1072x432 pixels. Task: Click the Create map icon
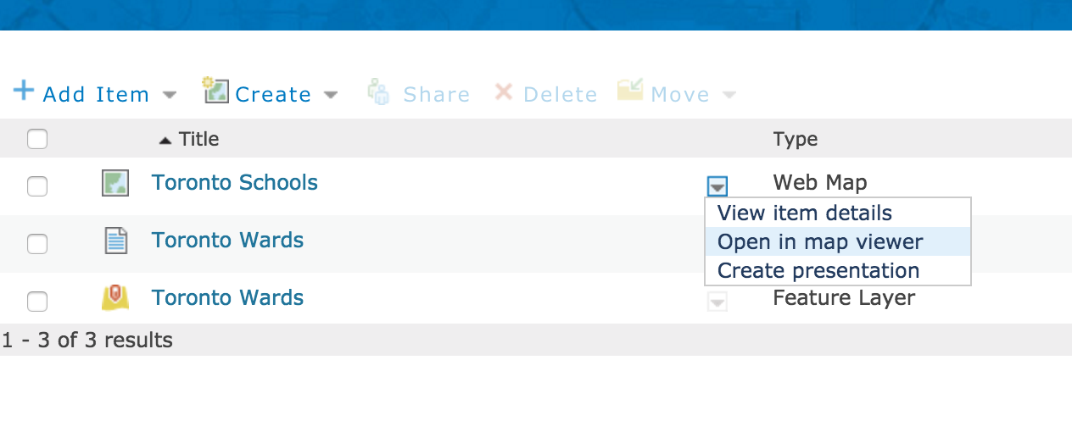pos(216,90)
